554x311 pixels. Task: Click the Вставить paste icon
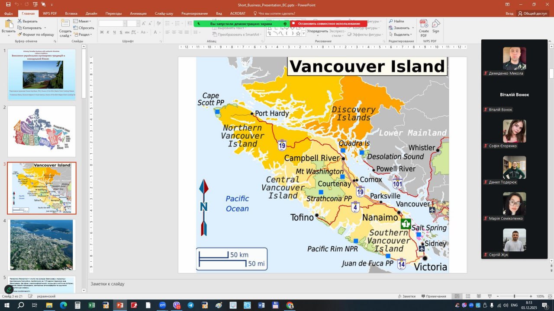click(x=8, y=26)
